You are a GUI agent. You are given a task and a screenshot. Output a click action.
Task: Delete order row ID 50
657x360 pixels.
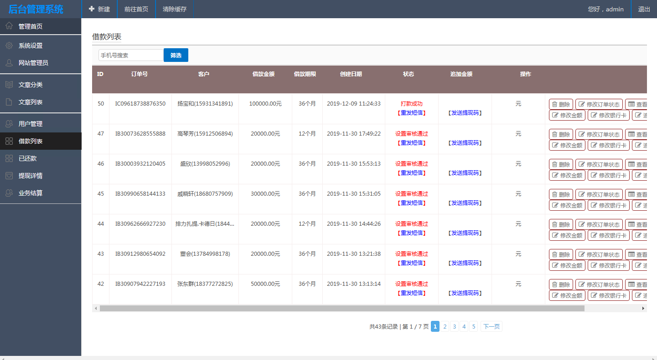(x=561, y=104)
